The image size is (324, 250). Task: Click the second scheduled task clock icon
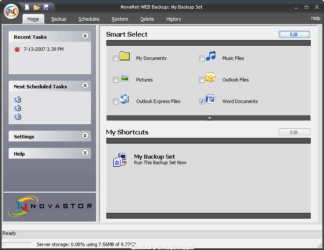click(x=18, y=108)
